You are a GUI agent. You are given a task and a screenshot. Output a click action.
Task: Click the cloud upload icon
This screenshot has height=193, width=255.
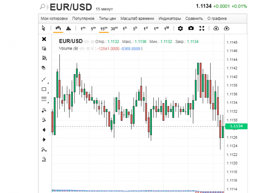click(x=227, y=28)
